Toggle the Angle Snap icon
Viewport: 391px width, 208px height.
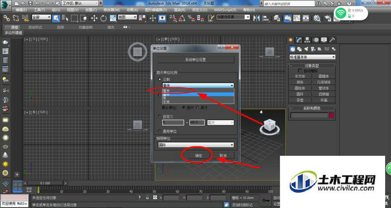[x=182, y=18]
